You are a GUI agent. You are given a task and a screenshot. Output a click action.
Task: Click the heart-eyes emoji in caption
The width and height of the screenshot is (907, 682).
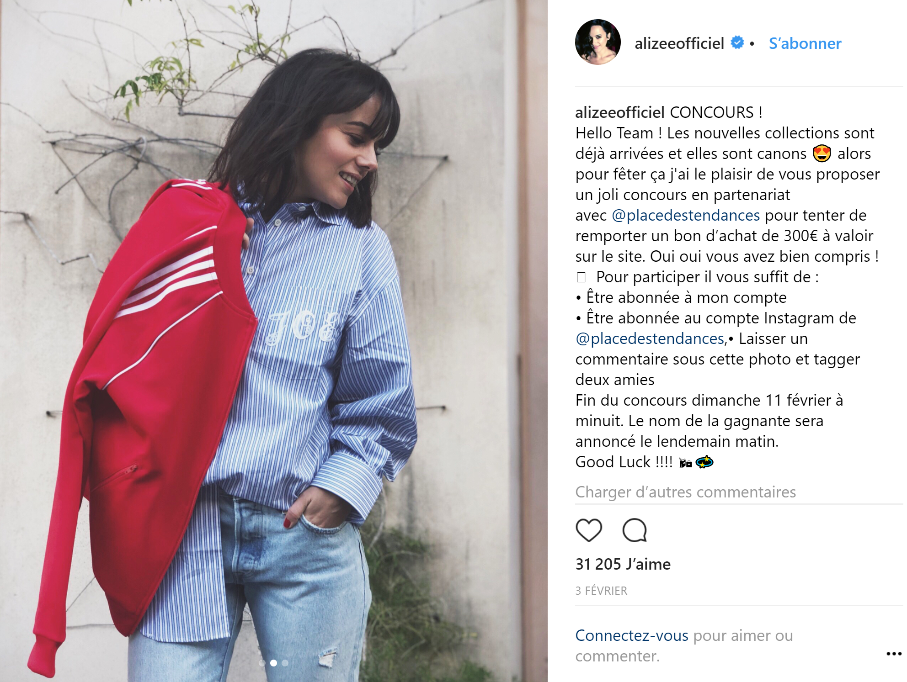click(x=822, y=153)
